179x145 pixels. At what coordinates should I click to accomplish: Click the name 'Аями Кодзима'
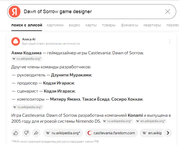click(26, 53)
